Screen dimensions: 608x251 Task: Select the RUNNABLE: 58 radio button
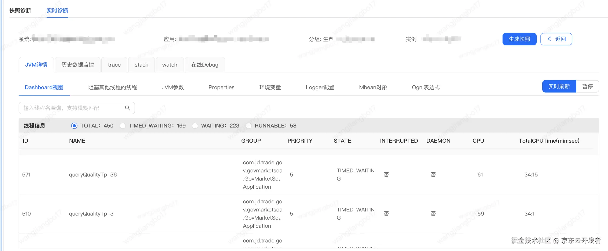(249, 126)
